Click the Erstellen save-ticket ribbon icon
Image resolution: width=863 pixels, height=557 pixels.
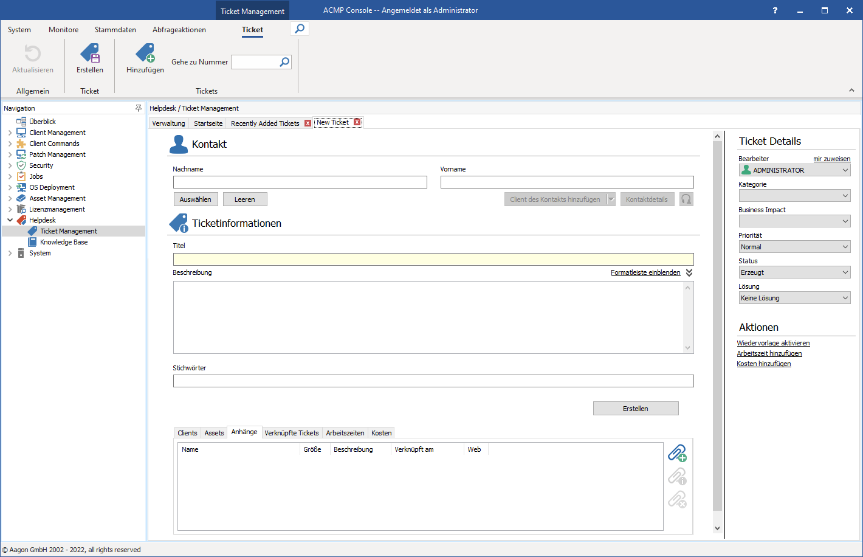[x=89, y=55]
